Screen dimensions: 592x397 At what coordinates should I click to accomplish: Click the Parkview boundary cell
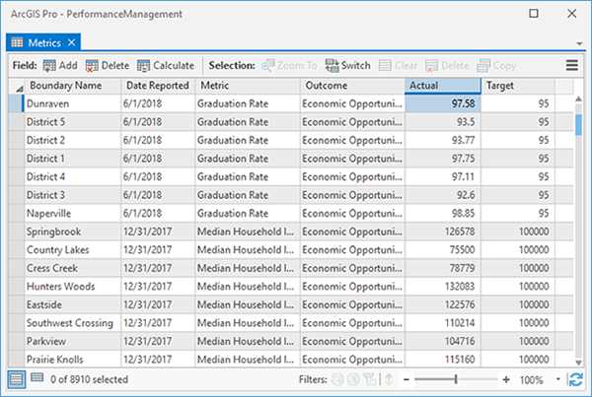[72, 342]
